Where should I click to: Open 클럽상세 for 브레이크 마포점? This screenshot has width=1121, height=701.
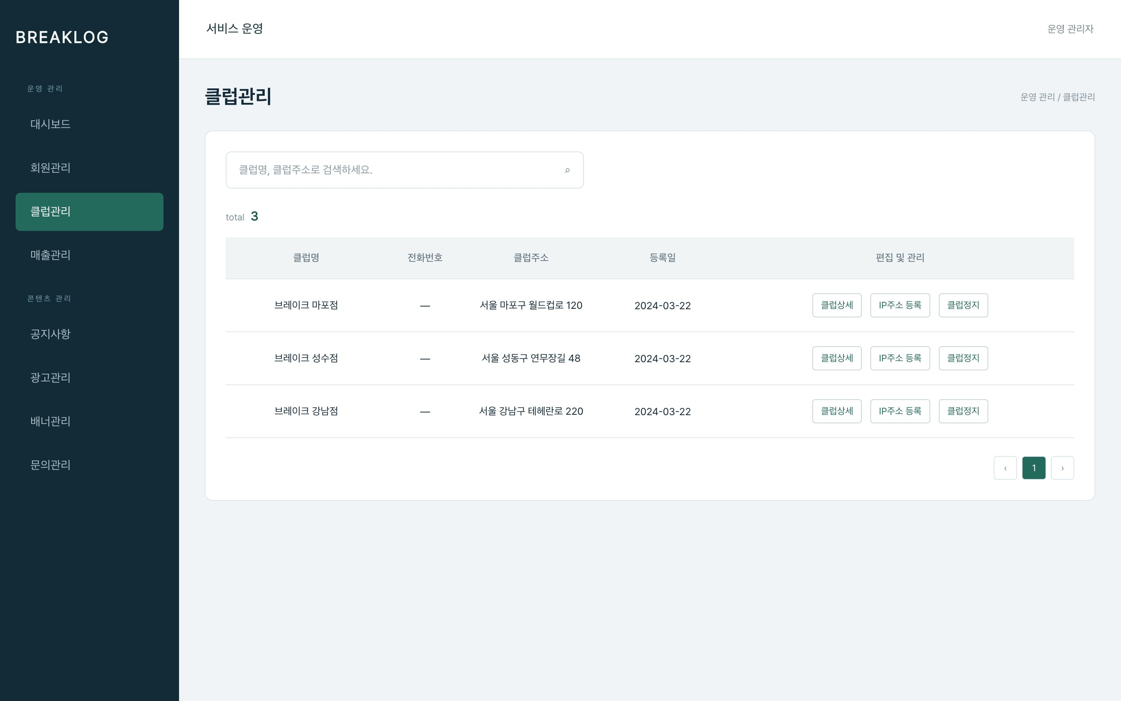click(x=836, y=305)
